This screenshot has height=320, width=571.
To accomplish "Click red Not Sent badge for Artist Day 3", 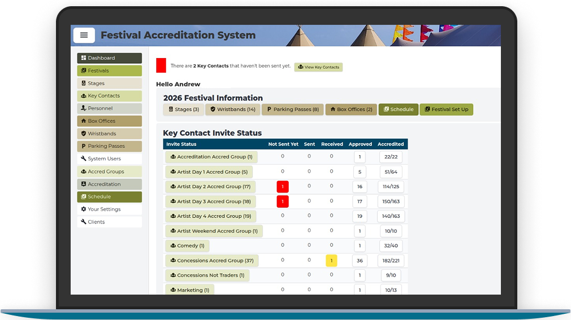I will point(283,201).
